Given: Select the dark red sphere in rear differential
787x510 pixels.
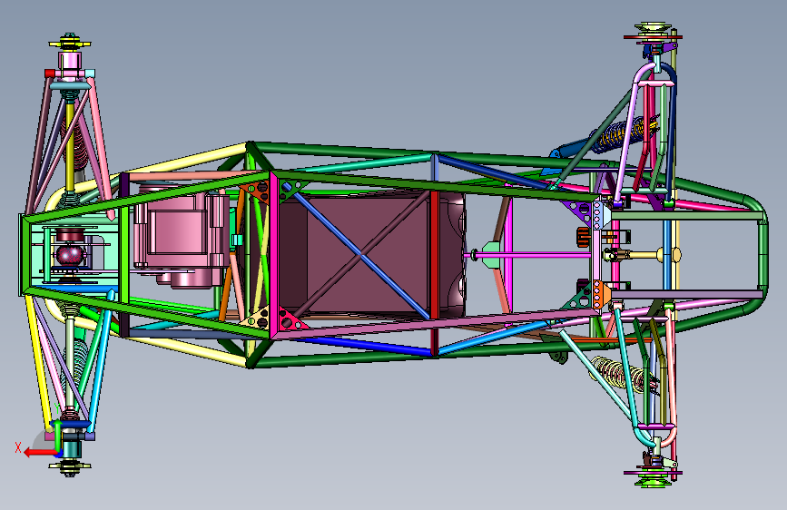Looking at the screenshot, I should (x=70, y=254).
